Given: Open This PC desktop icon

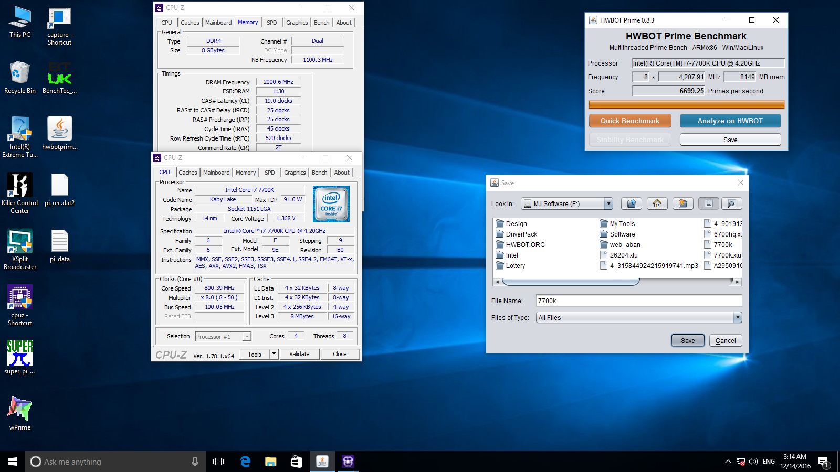Looking at the screenshot, I should 20,23.
